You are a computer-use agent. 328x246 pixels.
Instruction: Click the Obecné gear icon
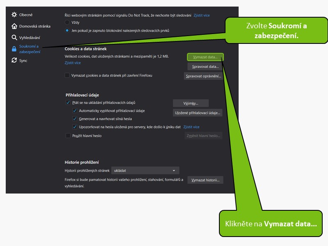point(14,15)
